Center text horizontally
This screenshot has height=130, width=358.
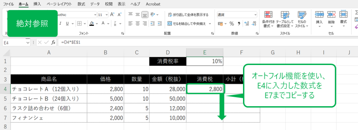[137, 23]
